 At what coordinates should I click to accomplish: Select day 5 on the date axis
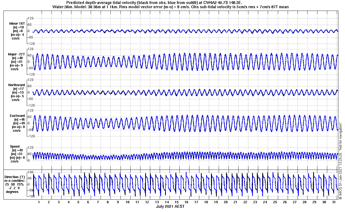coord(78,202)
